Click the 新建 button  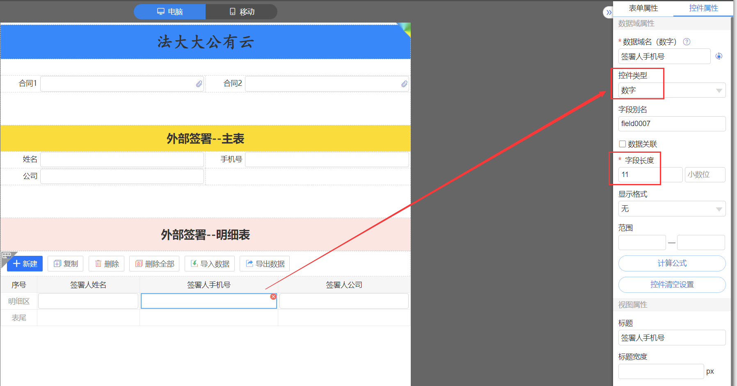click(25, 264)
